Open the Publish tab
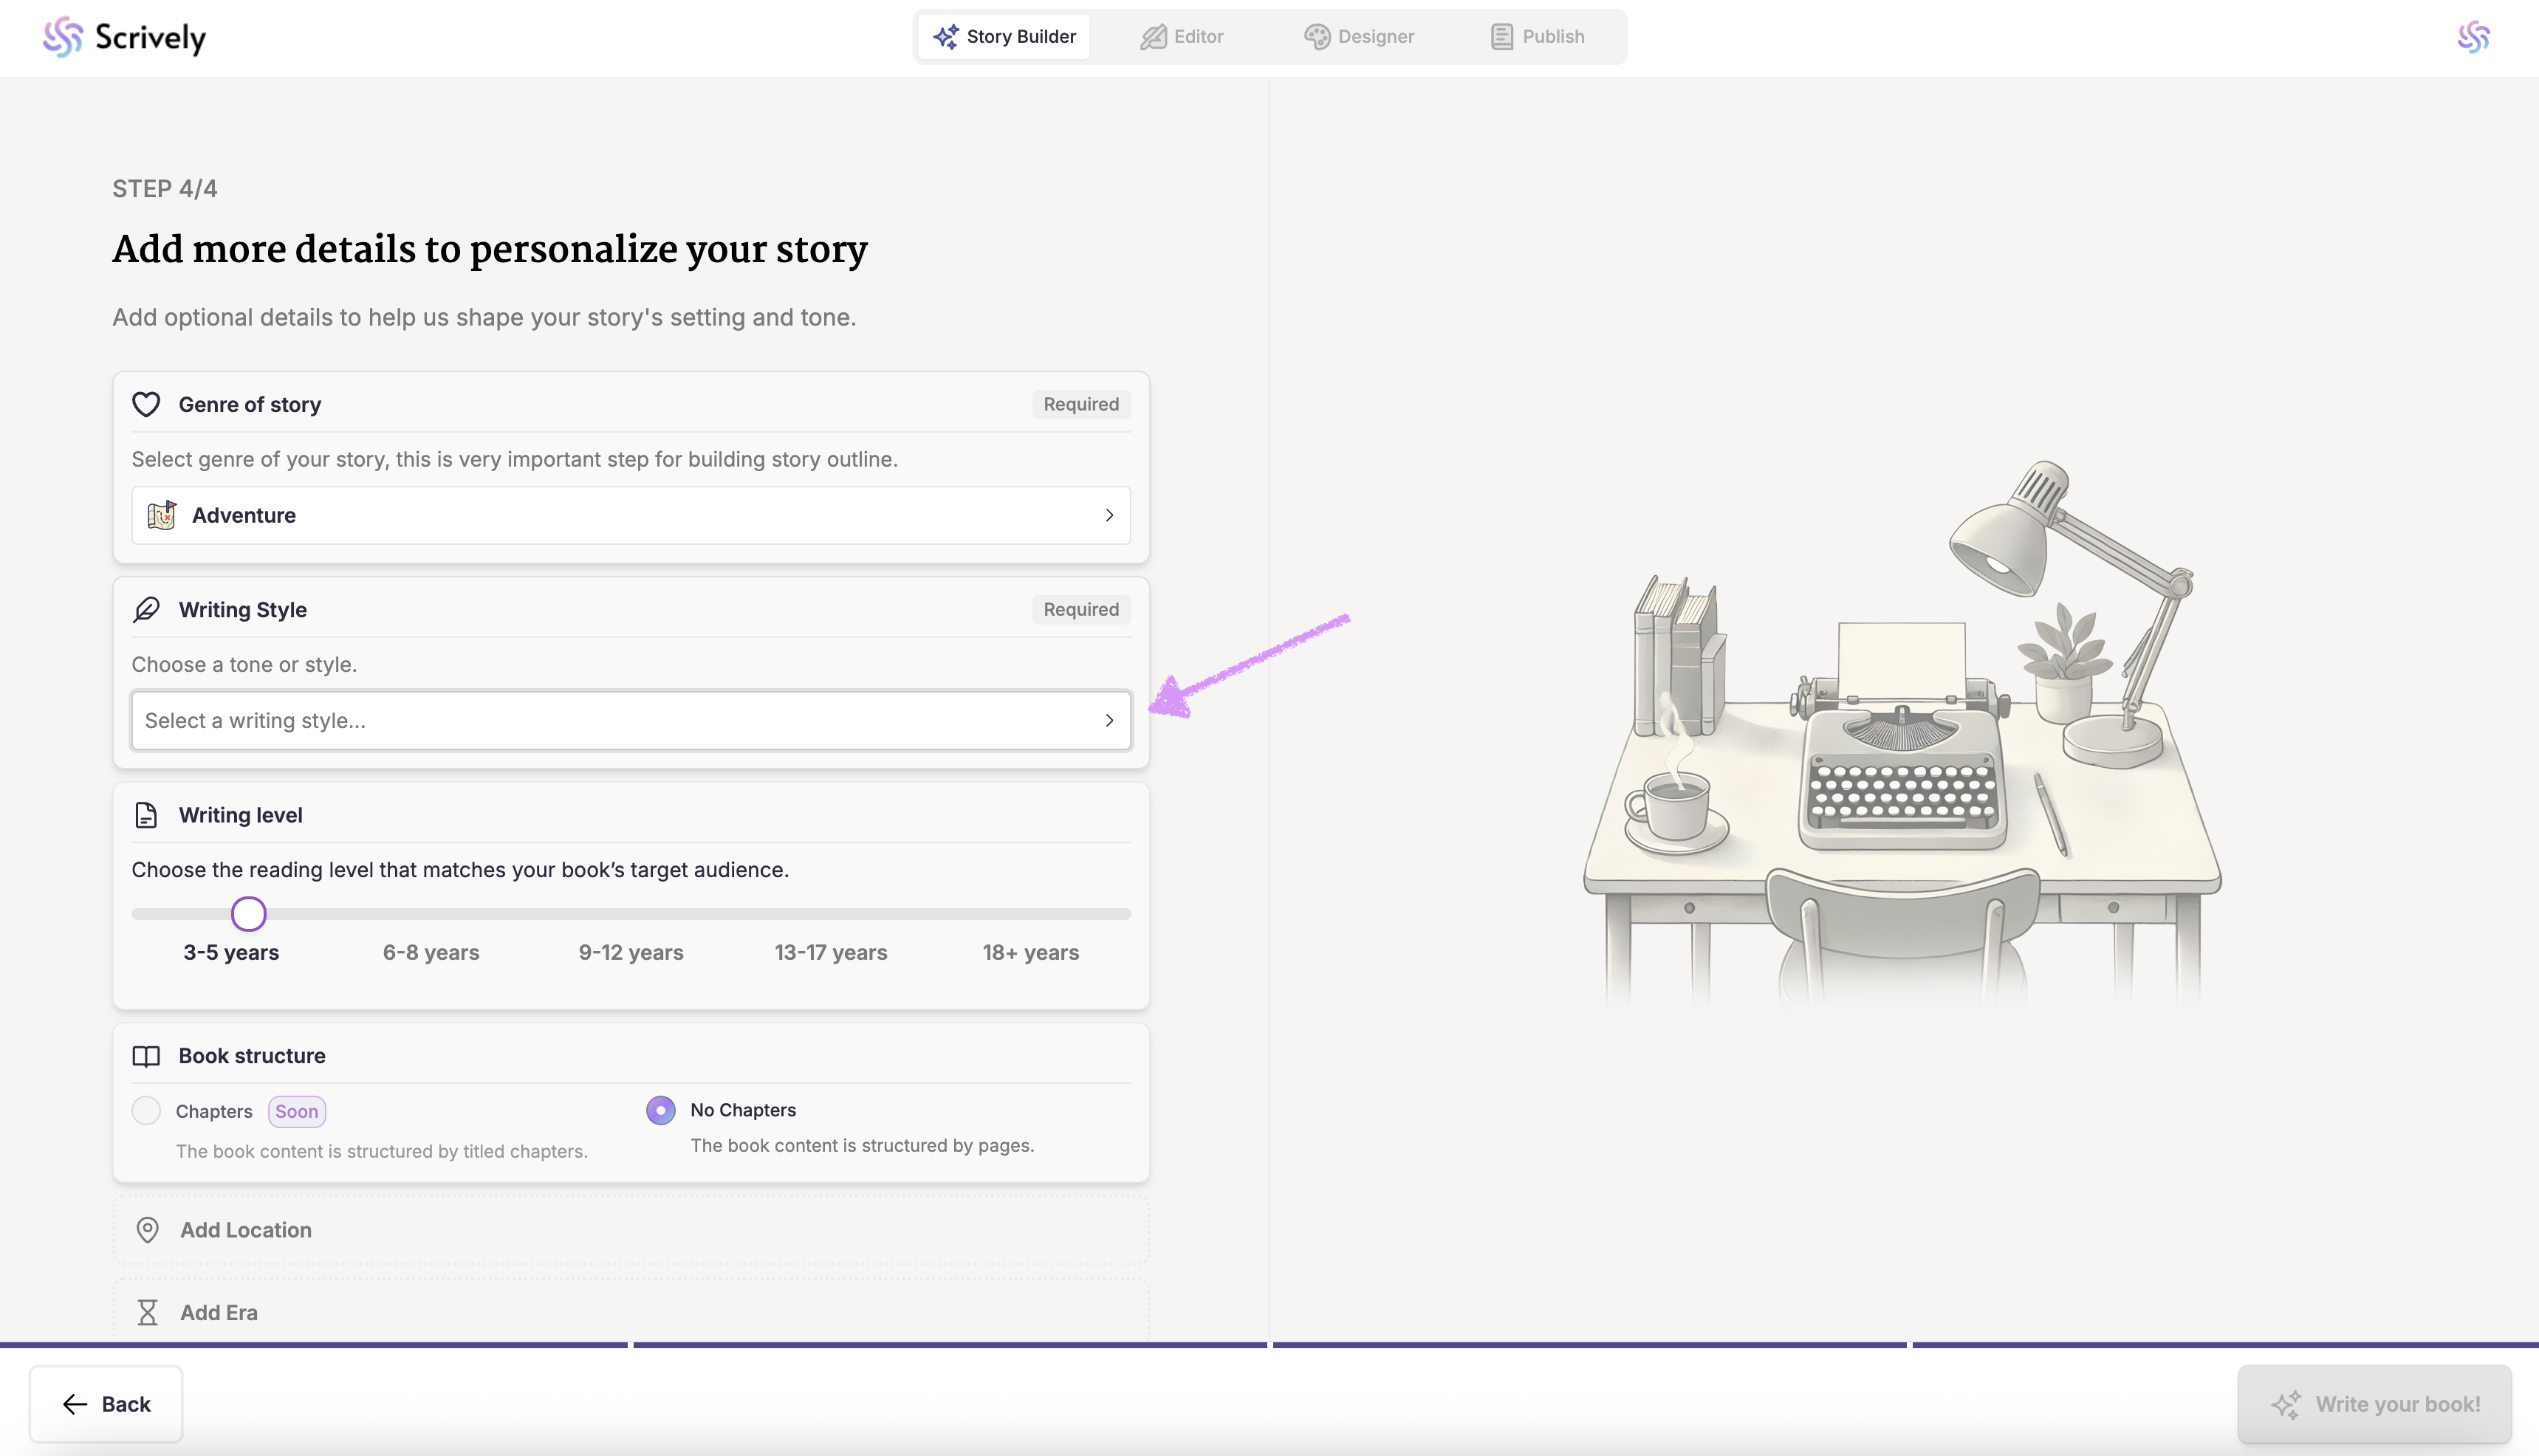This screenshot has height=1456, width=2539. click(x=1537, y=37)
